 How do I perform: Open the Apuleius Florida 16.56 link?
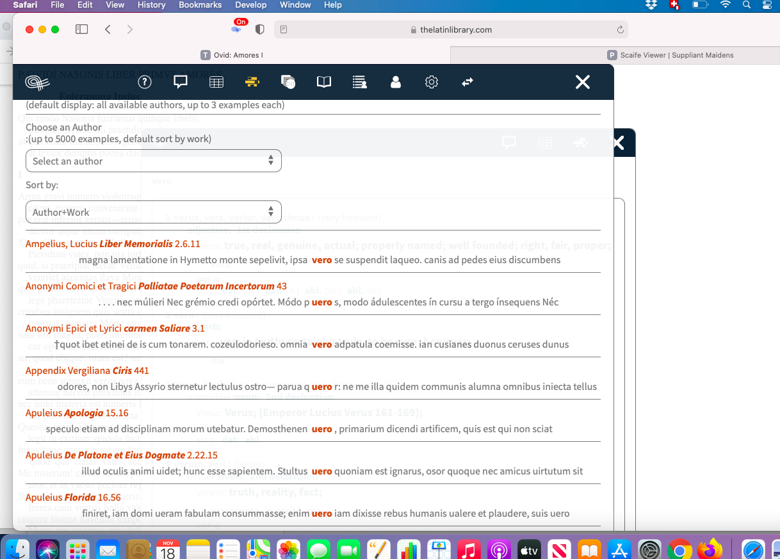[72, 497]
